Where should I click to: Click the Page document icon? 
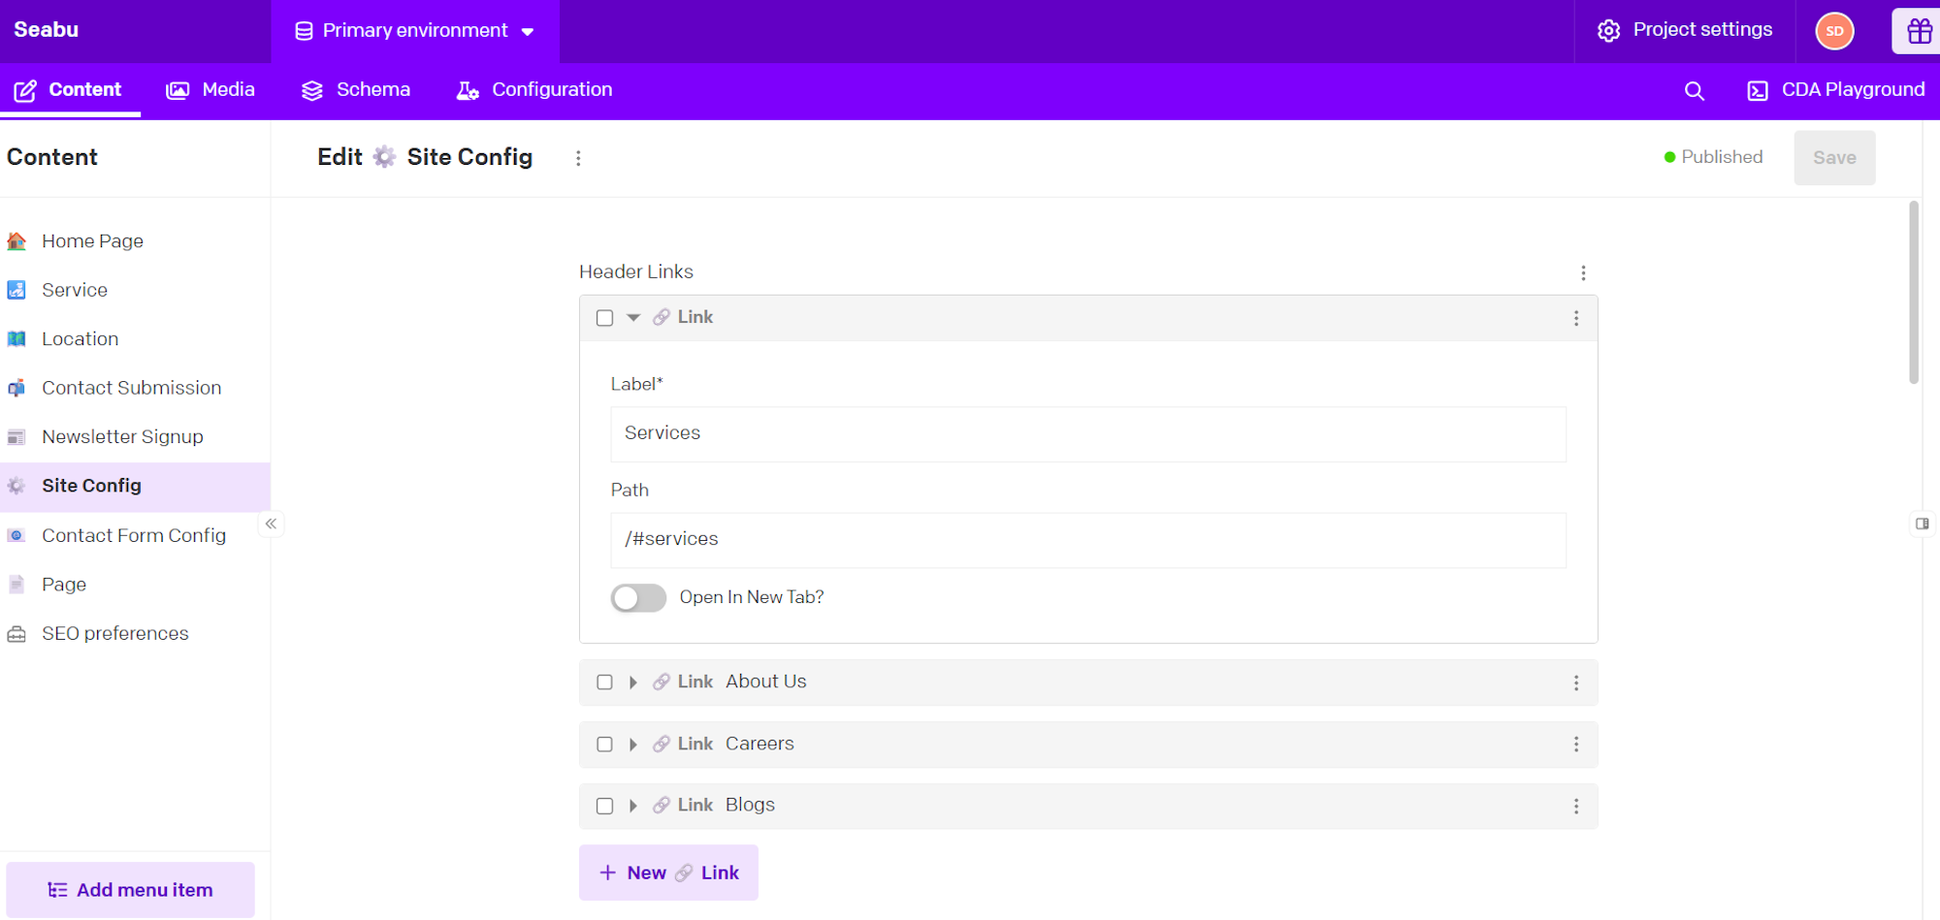pos(16,585)
